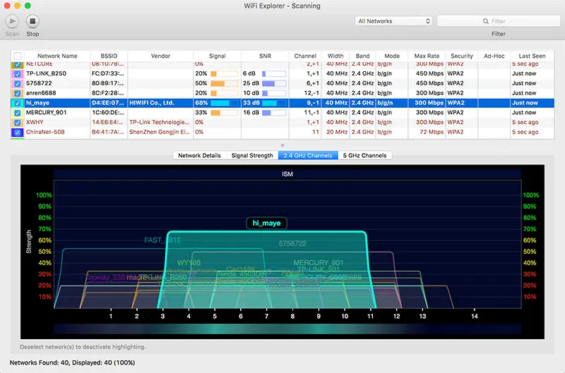Viewport: 565px width, 373px height.
Task: Select the 5758722 network name
Action: click(x=39, y=83)
